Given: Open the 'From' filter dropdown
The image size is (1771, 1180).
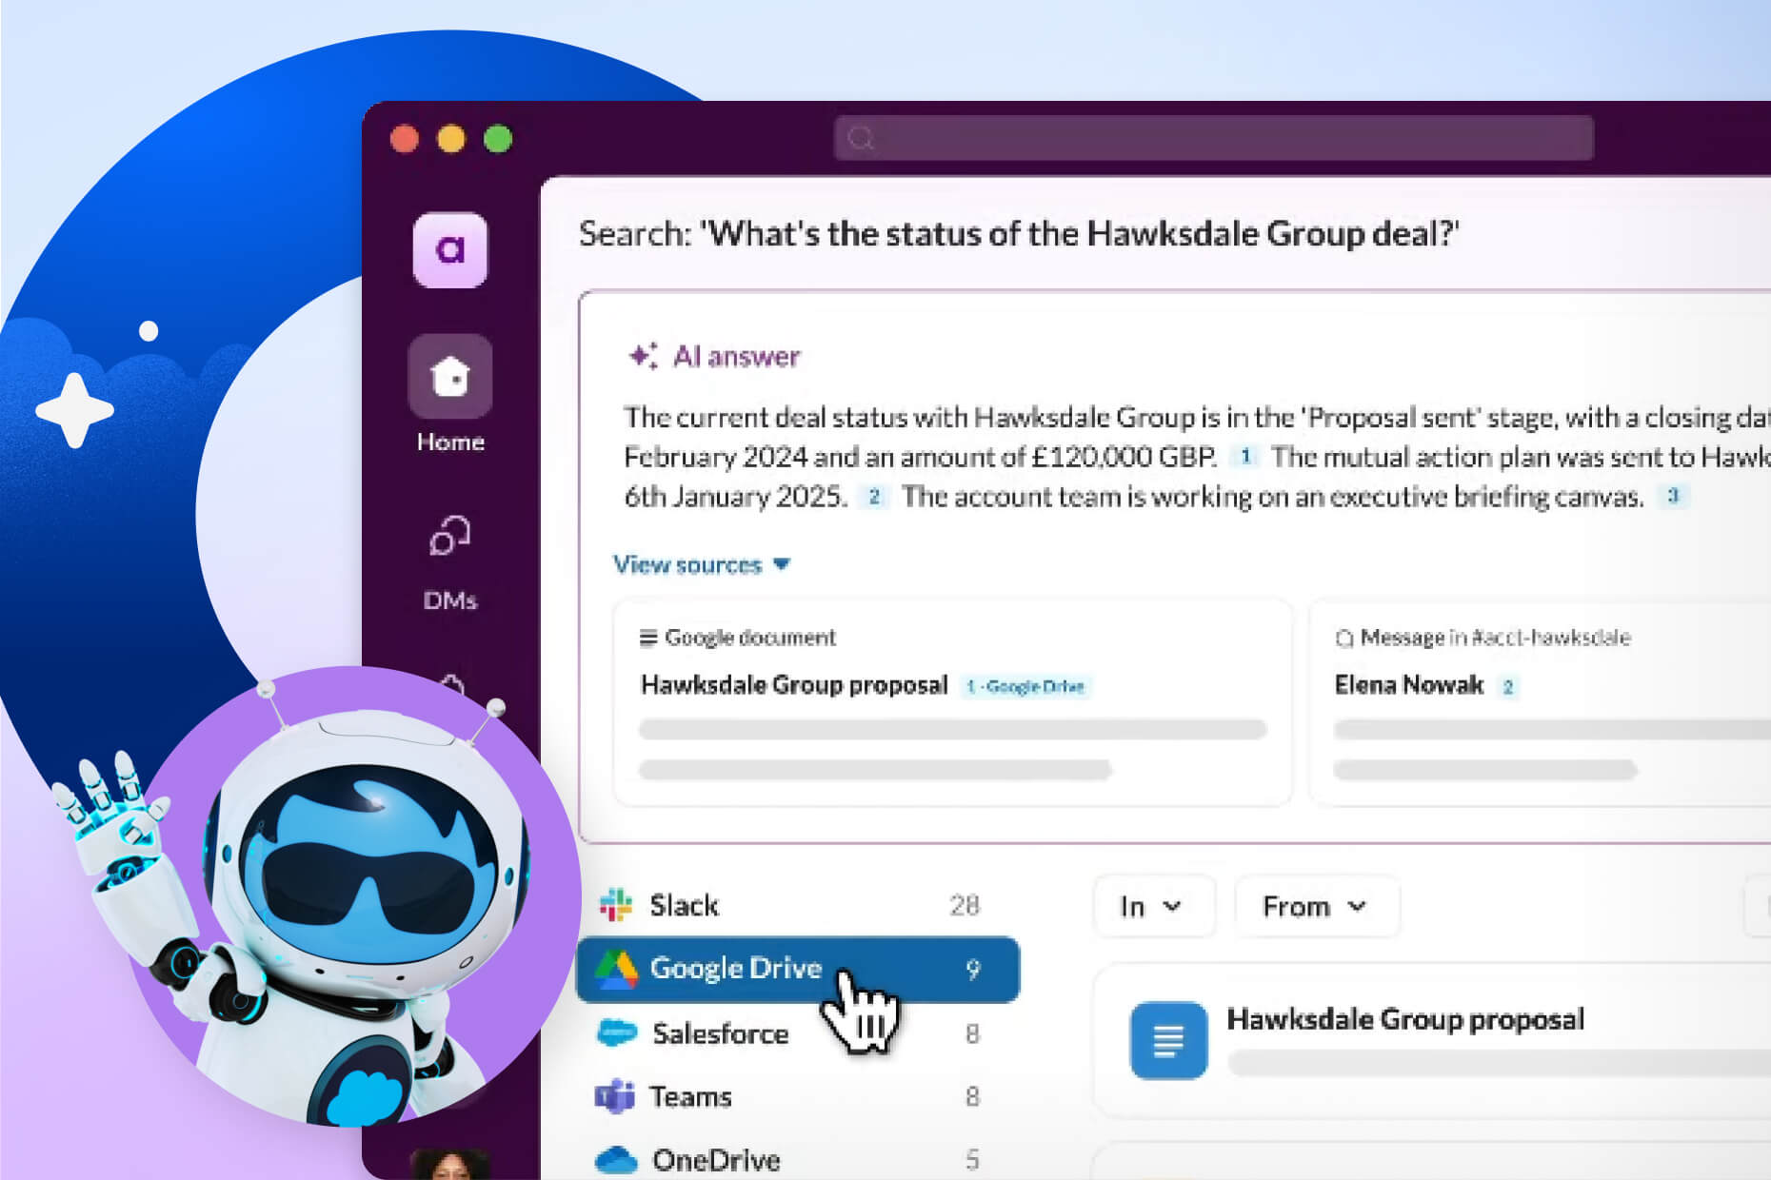Looking at the screenshot, I should click(x=1315, y=907).
